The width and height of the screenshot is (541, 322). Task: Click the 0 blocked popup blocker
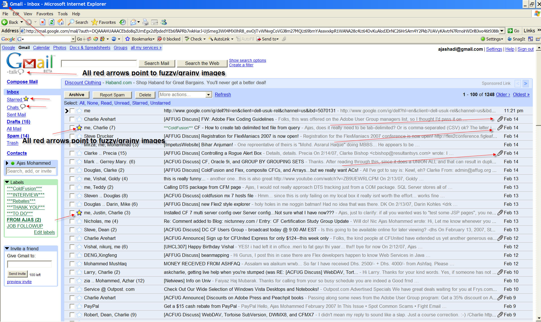169,39
